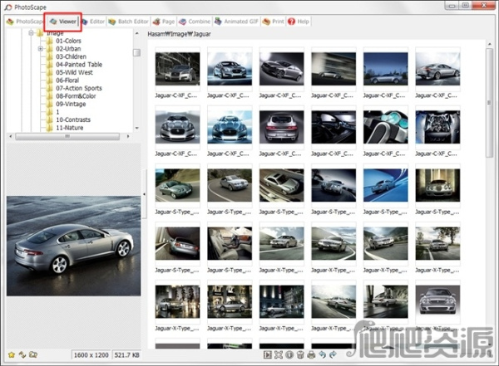499x366 pixels.
Task: Click the full screen view icon
Action: (x=279, y=355)
